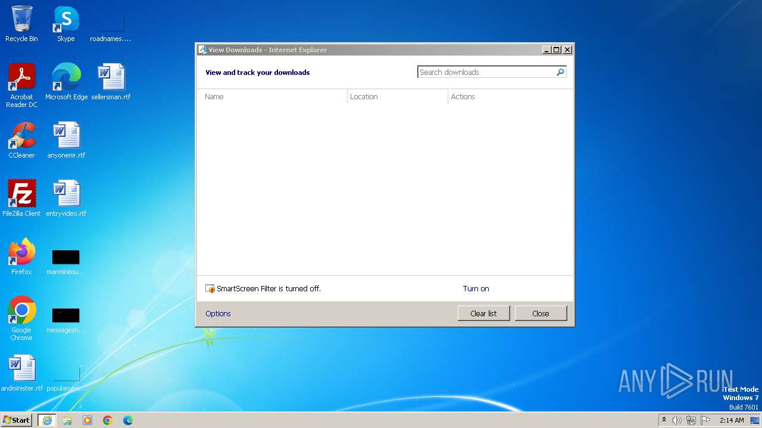Screen dimensions: 762x428
Task: Click the network icon in system tray
Action: (x=691, y=420)
